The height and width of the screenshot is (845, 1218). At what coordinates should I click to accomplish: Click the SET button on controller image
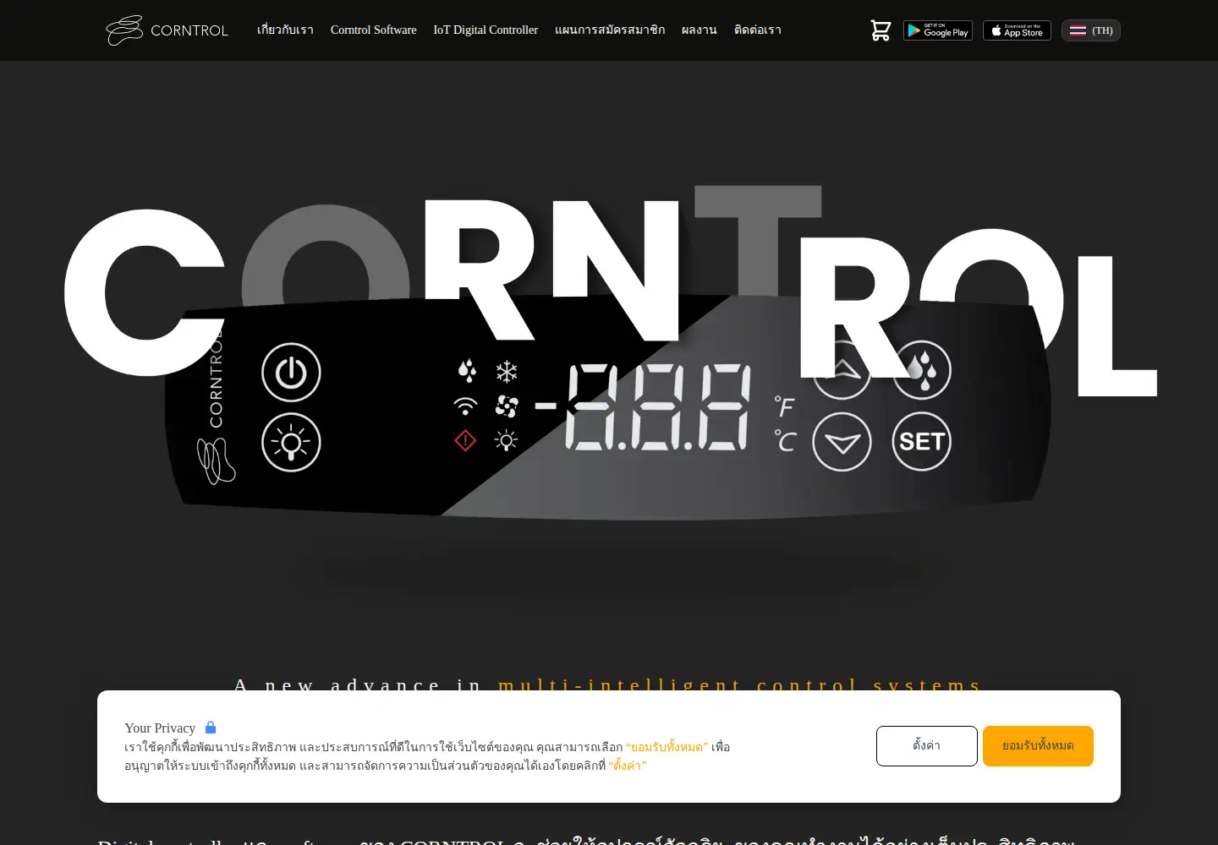coord(922,441)
